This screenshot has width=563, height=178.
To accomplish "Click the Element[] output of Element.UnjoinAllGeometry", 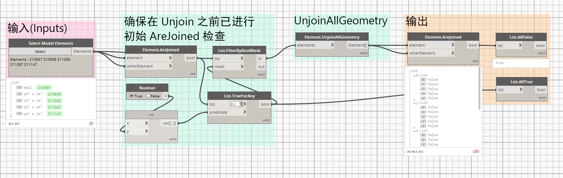I will [x=357, y=45].
